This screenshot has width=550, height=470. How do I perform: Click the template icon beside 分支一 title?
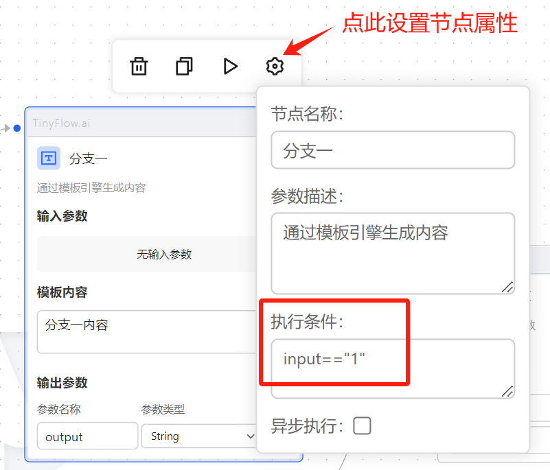pyautogui.click(x=49, y=158)
